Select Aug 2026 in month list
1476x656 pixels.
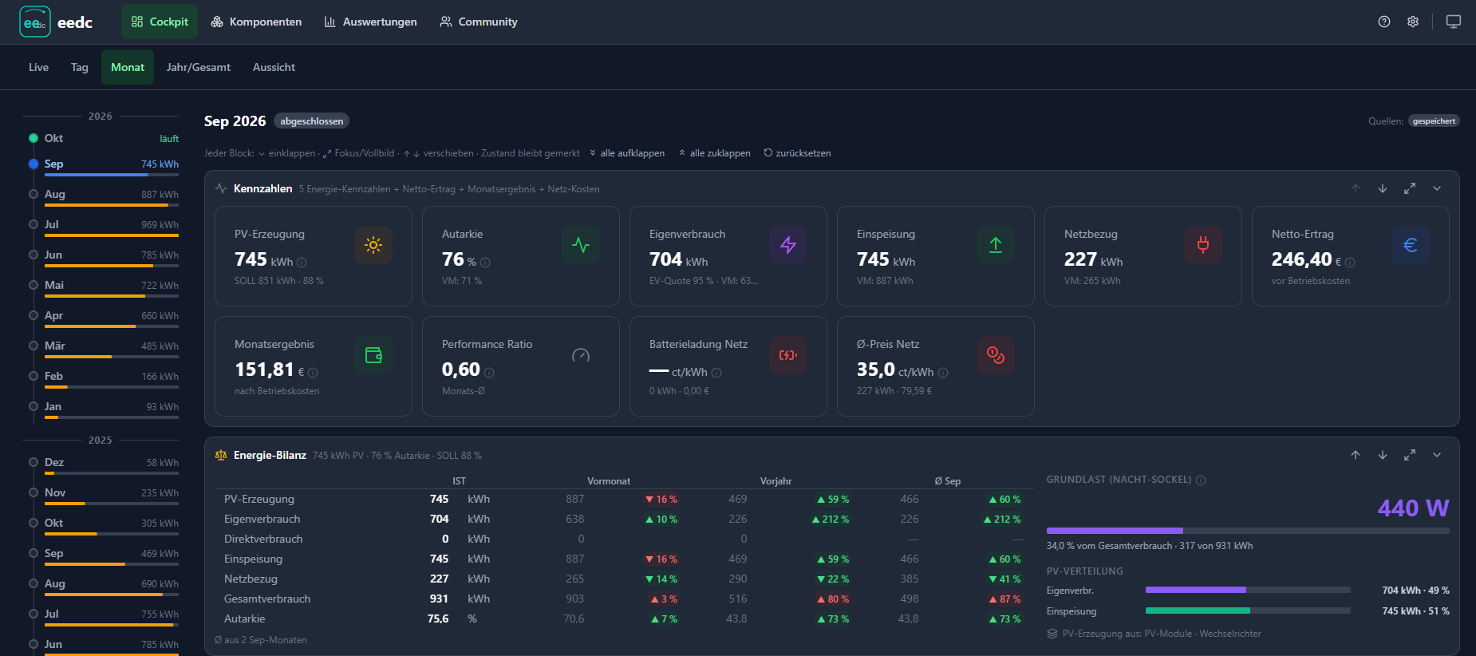tap(104, 196)
